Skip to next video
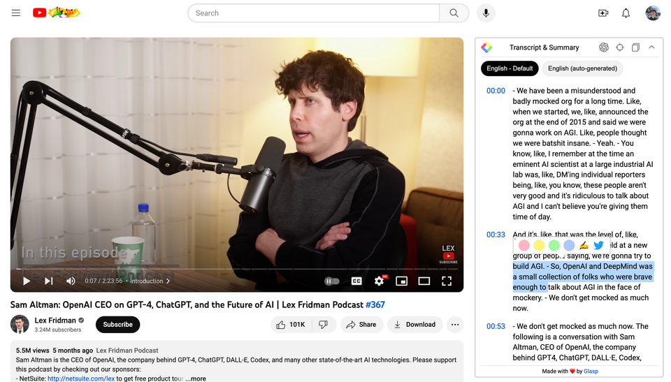The height and width of the screenshot is (382, 671). coord(49,281)
